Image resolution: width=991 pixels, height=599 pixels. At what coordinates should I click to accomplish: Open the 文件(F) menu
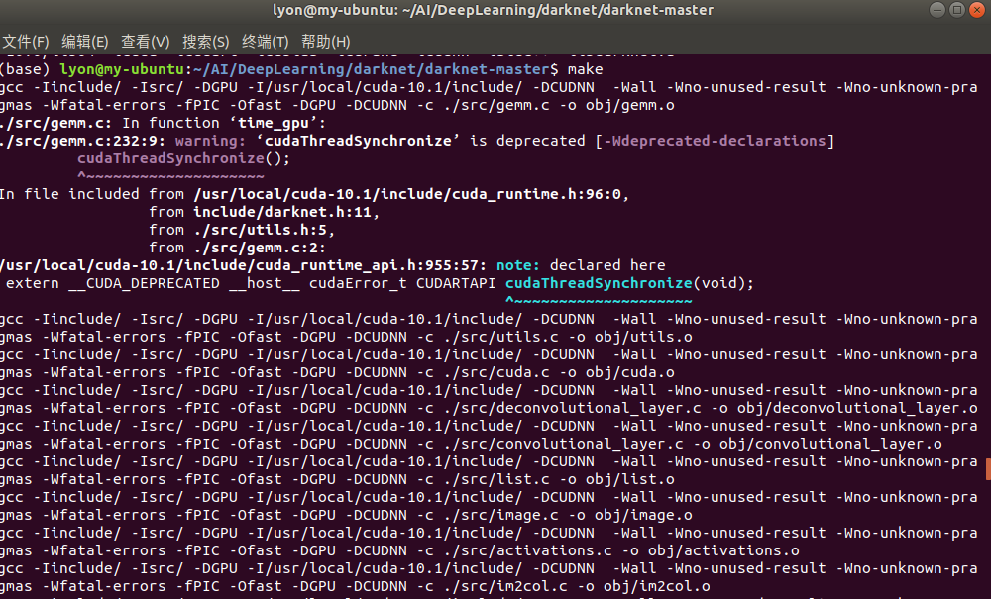[x=26, y=42]
